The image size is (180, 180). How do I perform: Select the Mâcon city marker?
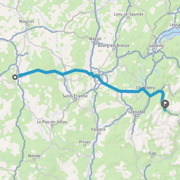pyautogui.click(x=95, y=42)
